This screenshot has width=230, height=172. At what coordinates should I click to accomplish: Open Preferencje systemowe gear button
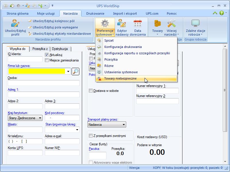click(105, 27)
